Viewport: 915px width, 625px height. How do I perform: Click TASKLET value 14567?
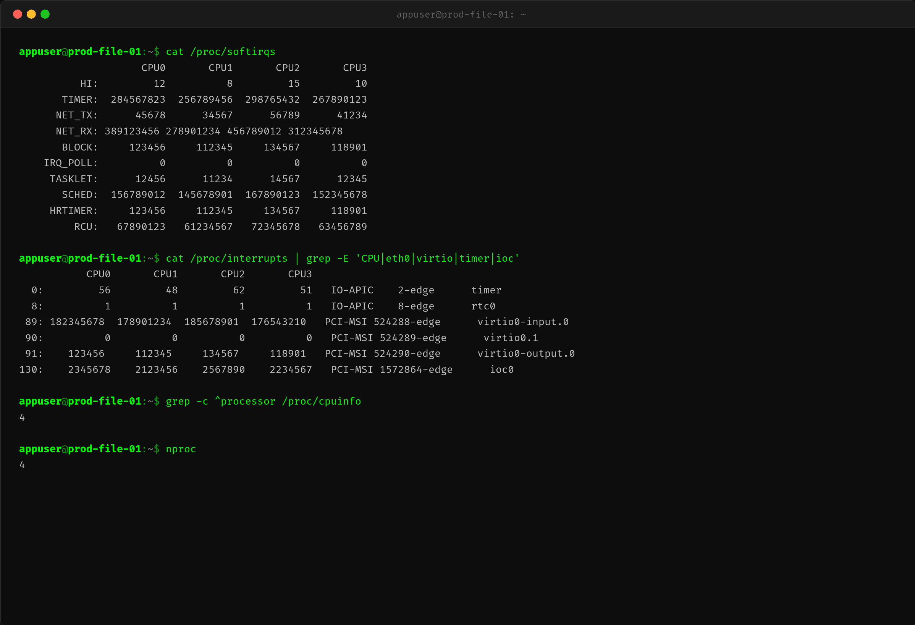[285, 179]
